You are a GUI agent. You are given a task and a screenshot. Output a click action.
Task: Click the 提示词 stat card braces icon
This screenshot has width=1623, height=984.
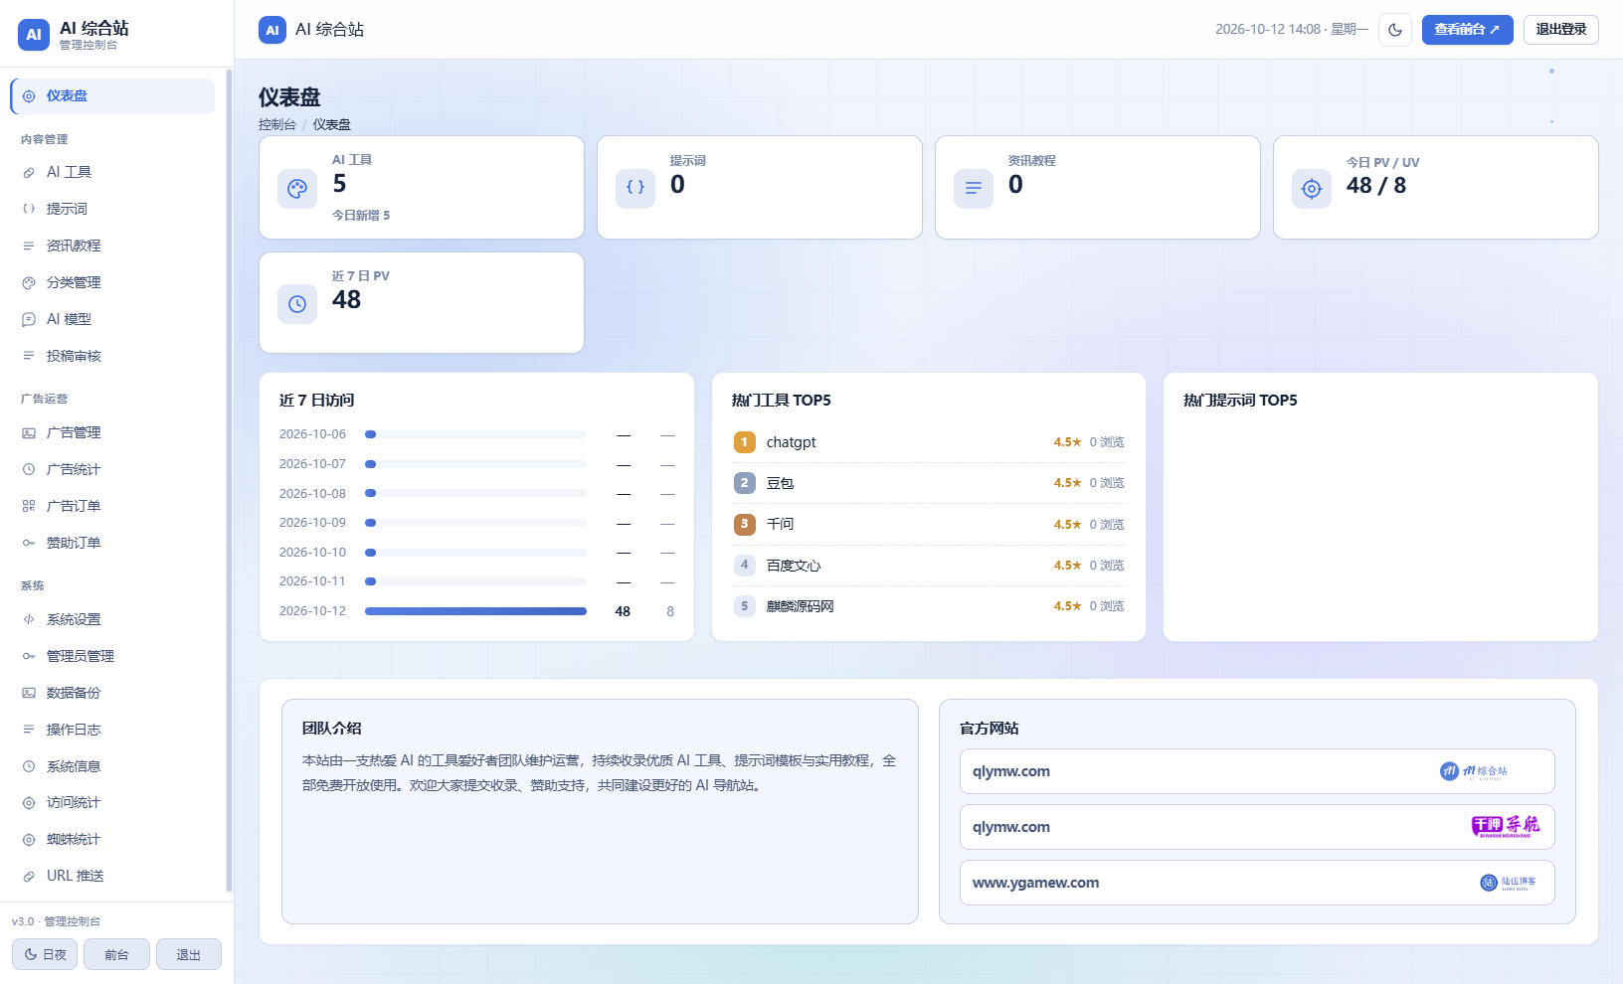635,189
